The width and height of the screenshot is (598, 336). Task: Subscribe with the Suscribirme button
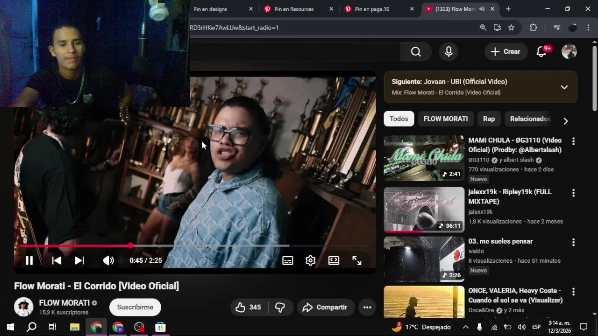point(135,307)
